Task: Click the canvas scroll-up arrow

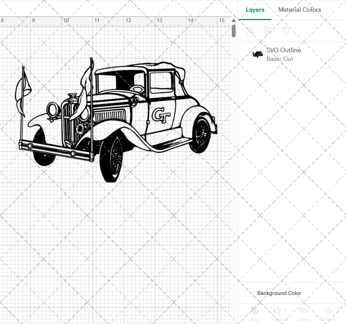Action: point(234,20)
